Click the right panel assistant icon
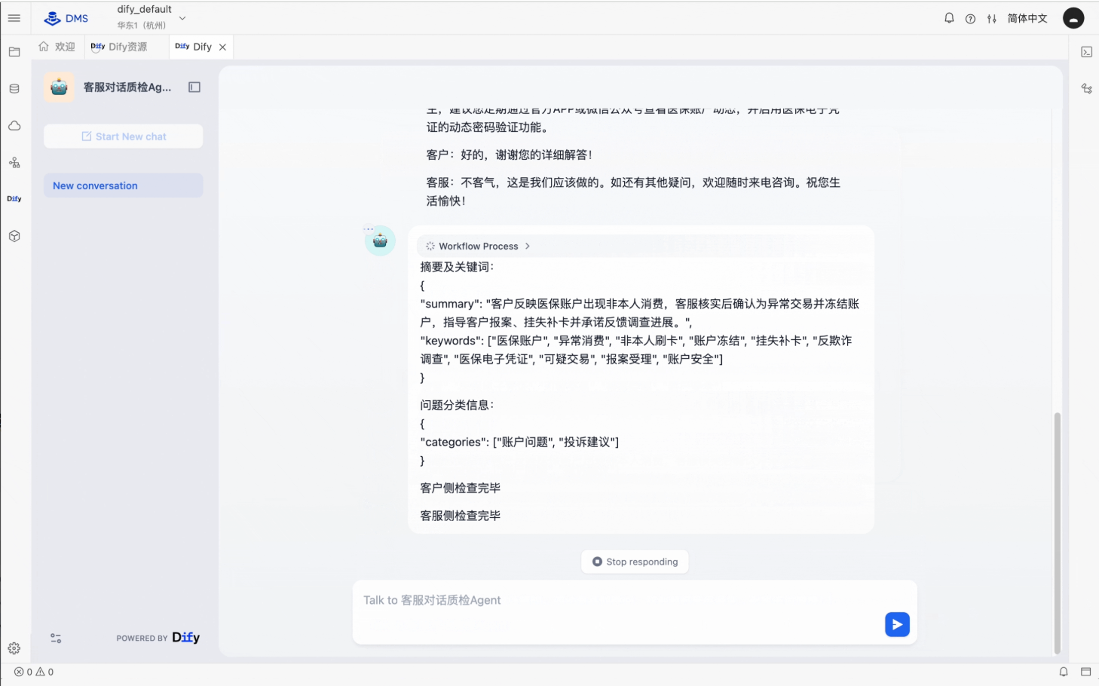Viewport: 1099px width, 686px height. point(1086,88)
